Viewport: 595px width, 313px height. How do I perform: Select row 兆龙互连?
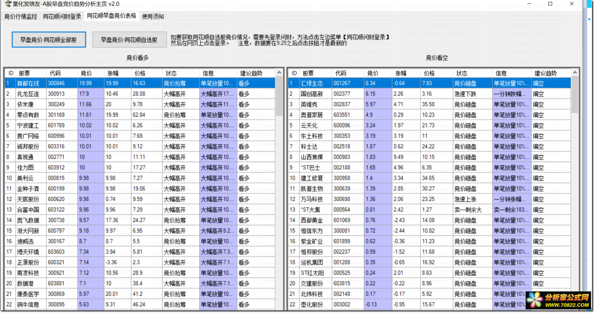(x=140, y=94)
